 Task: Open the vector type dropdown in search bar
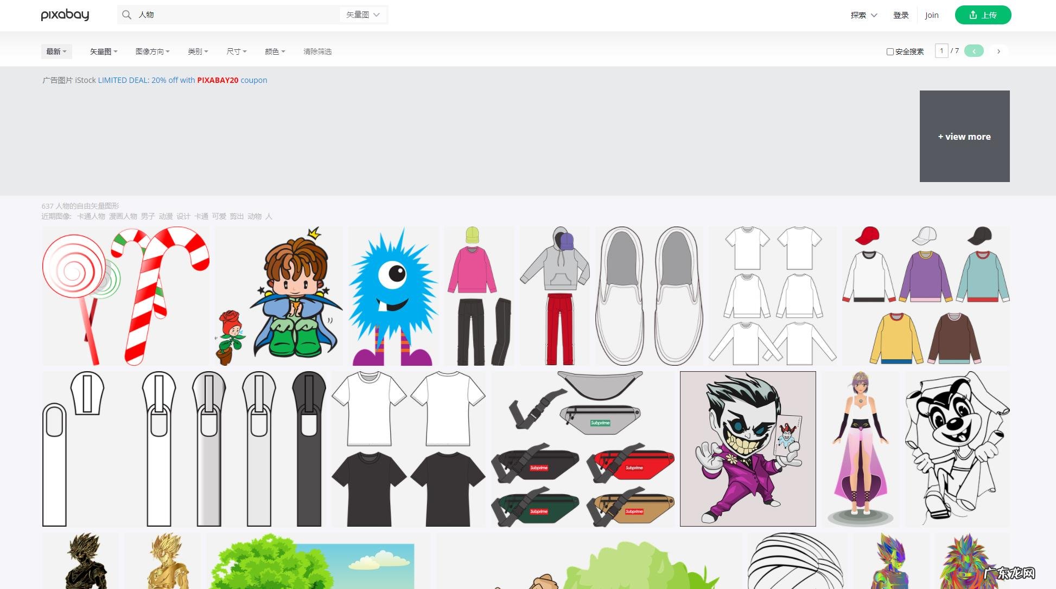coord(363,15)
